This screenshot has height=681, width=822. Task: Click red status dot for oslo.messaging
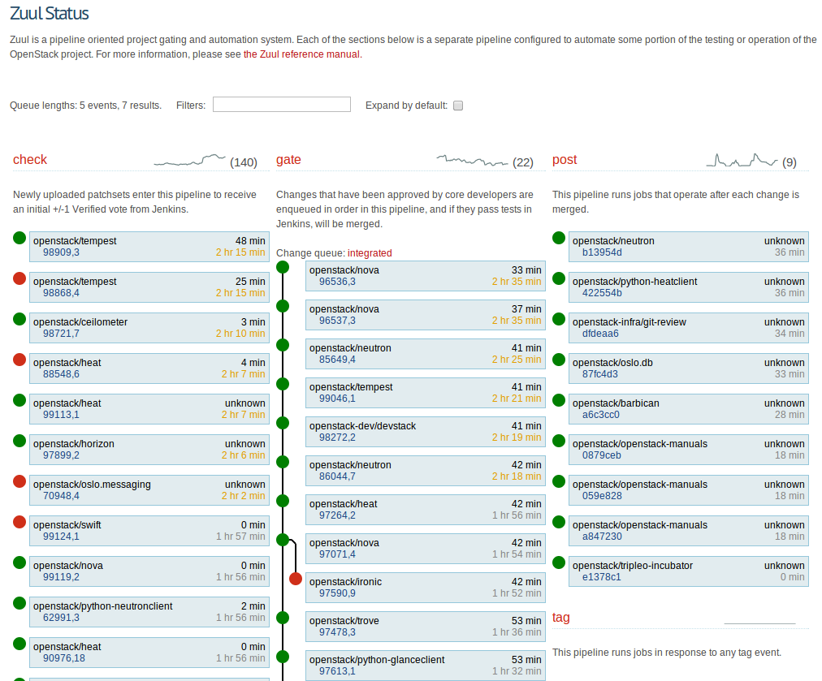click(19, 481)
